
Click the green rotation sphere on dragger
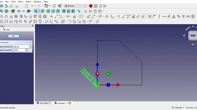click(x=108, y=74)
